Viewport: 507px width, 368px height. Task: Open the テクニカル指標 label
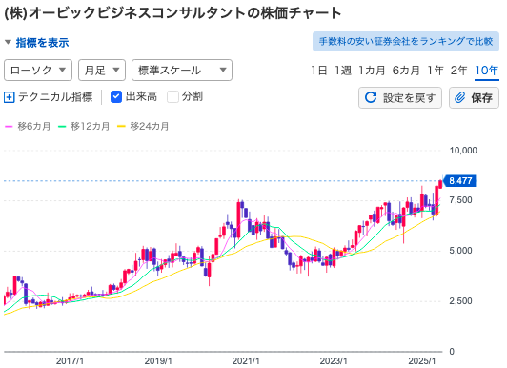55,97
